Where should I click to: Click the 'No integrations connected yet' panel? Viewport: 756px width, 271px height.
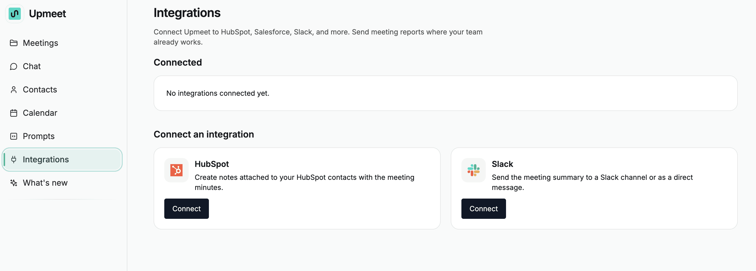pyautogui.click(x=445, y=93)
